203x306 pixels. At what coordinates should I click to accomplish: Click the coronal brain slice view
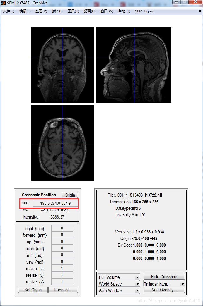point(62,65)
